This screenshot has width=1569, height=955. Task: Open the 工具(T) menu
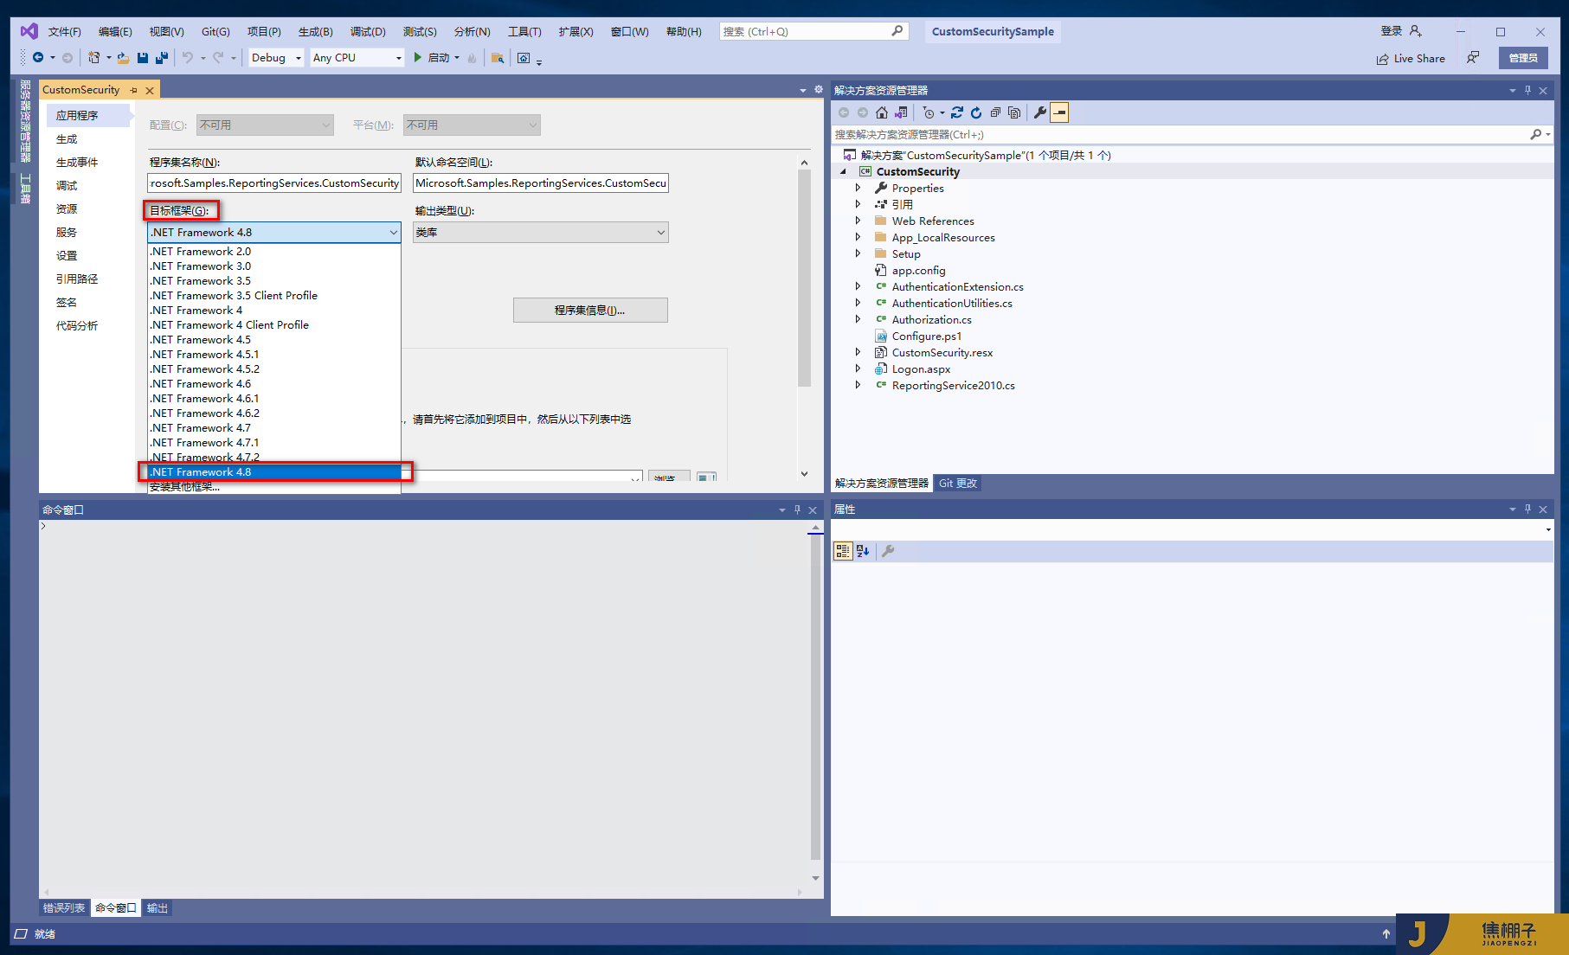pos(524,32)
